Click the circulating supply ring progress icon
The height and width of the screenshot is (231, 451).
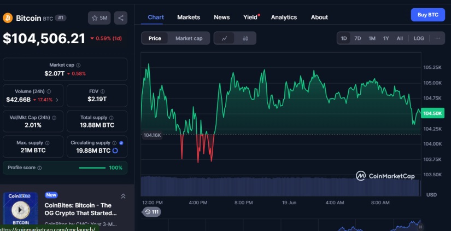[115, 151]
